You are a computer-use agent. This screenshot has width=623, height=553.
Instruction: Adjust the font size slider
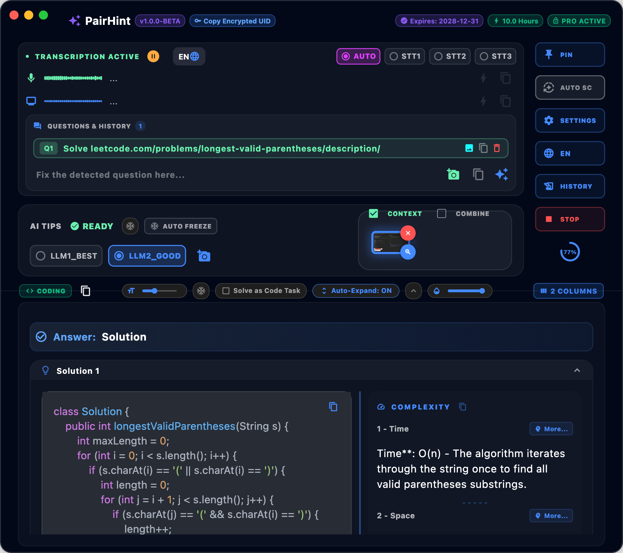159,291
